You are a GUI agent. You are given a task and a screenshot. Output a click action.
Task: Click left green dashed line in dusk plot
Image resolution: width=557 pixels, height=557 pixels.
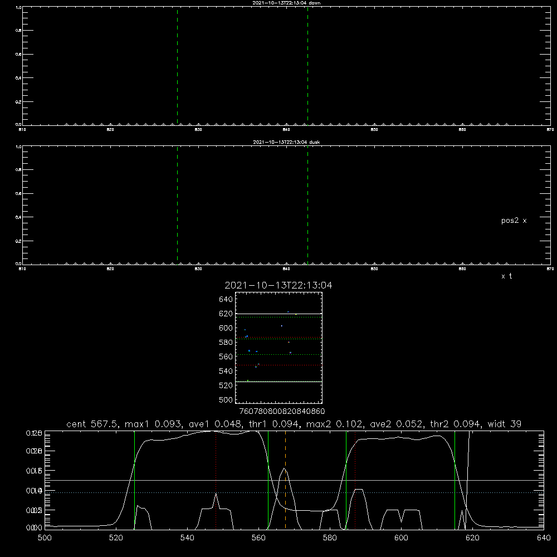click(x=177, y=206)
